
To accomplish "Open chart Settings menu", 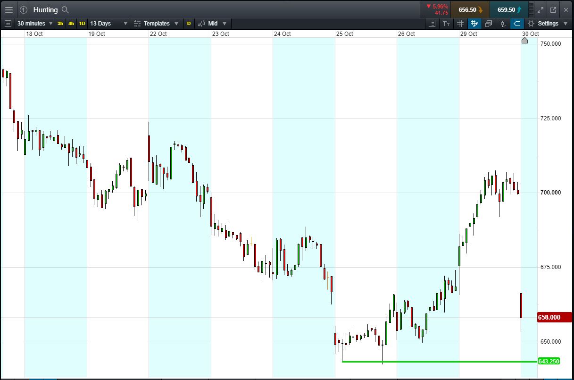I will [x=547, y=24].
